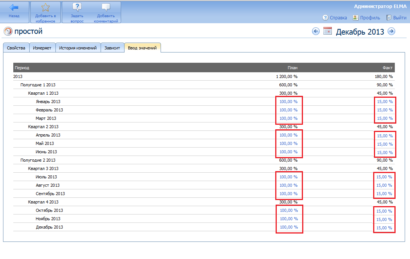This screenshot has height=259, width=410.
Task: Switch to the Свойства tab
Action: tap(16, 48)
